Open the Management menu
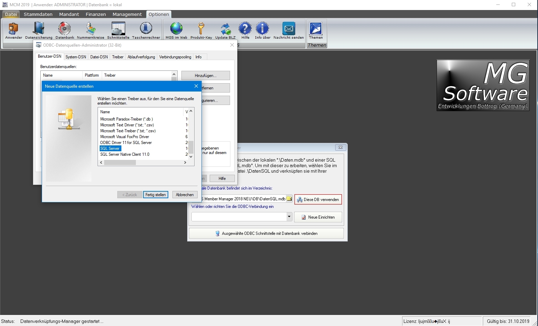Viewport: 538px width, 326px height. 127,14
